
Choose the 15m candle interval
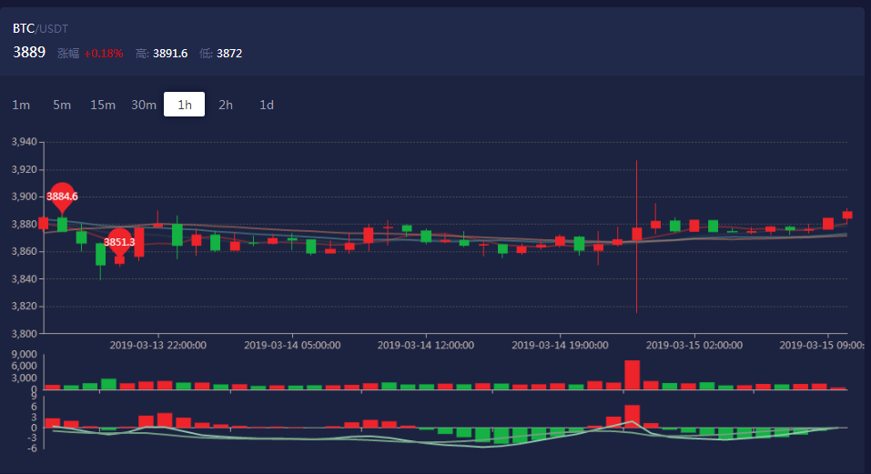pos(103,105)
